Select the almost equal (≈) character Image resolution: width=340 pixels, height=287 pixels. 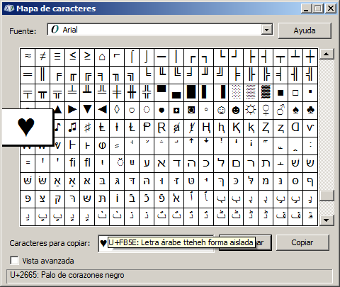tap(28, 57)
